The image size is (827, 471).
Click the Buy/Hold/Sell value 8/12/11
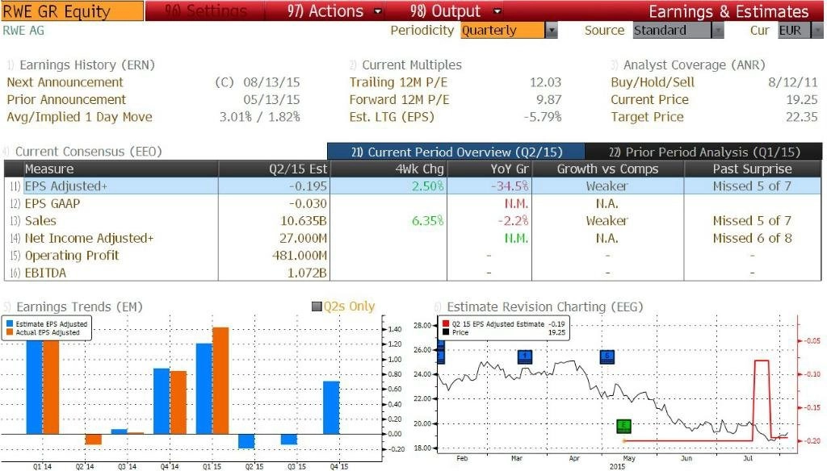tap(793, 82)
